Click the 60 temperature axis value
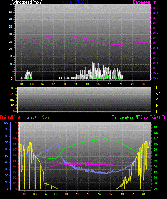Viewport: 167px width, 199px height. (155, 166)
